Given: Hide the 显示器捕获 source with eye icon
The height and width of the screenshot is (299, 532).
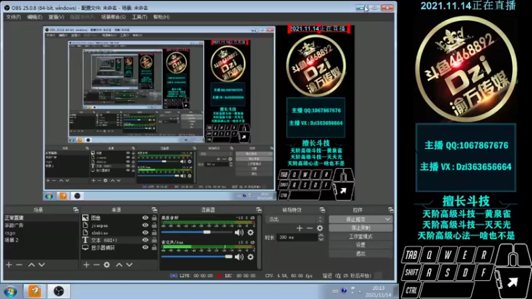Looking at the screenshot, I should (x=145, y=247).
